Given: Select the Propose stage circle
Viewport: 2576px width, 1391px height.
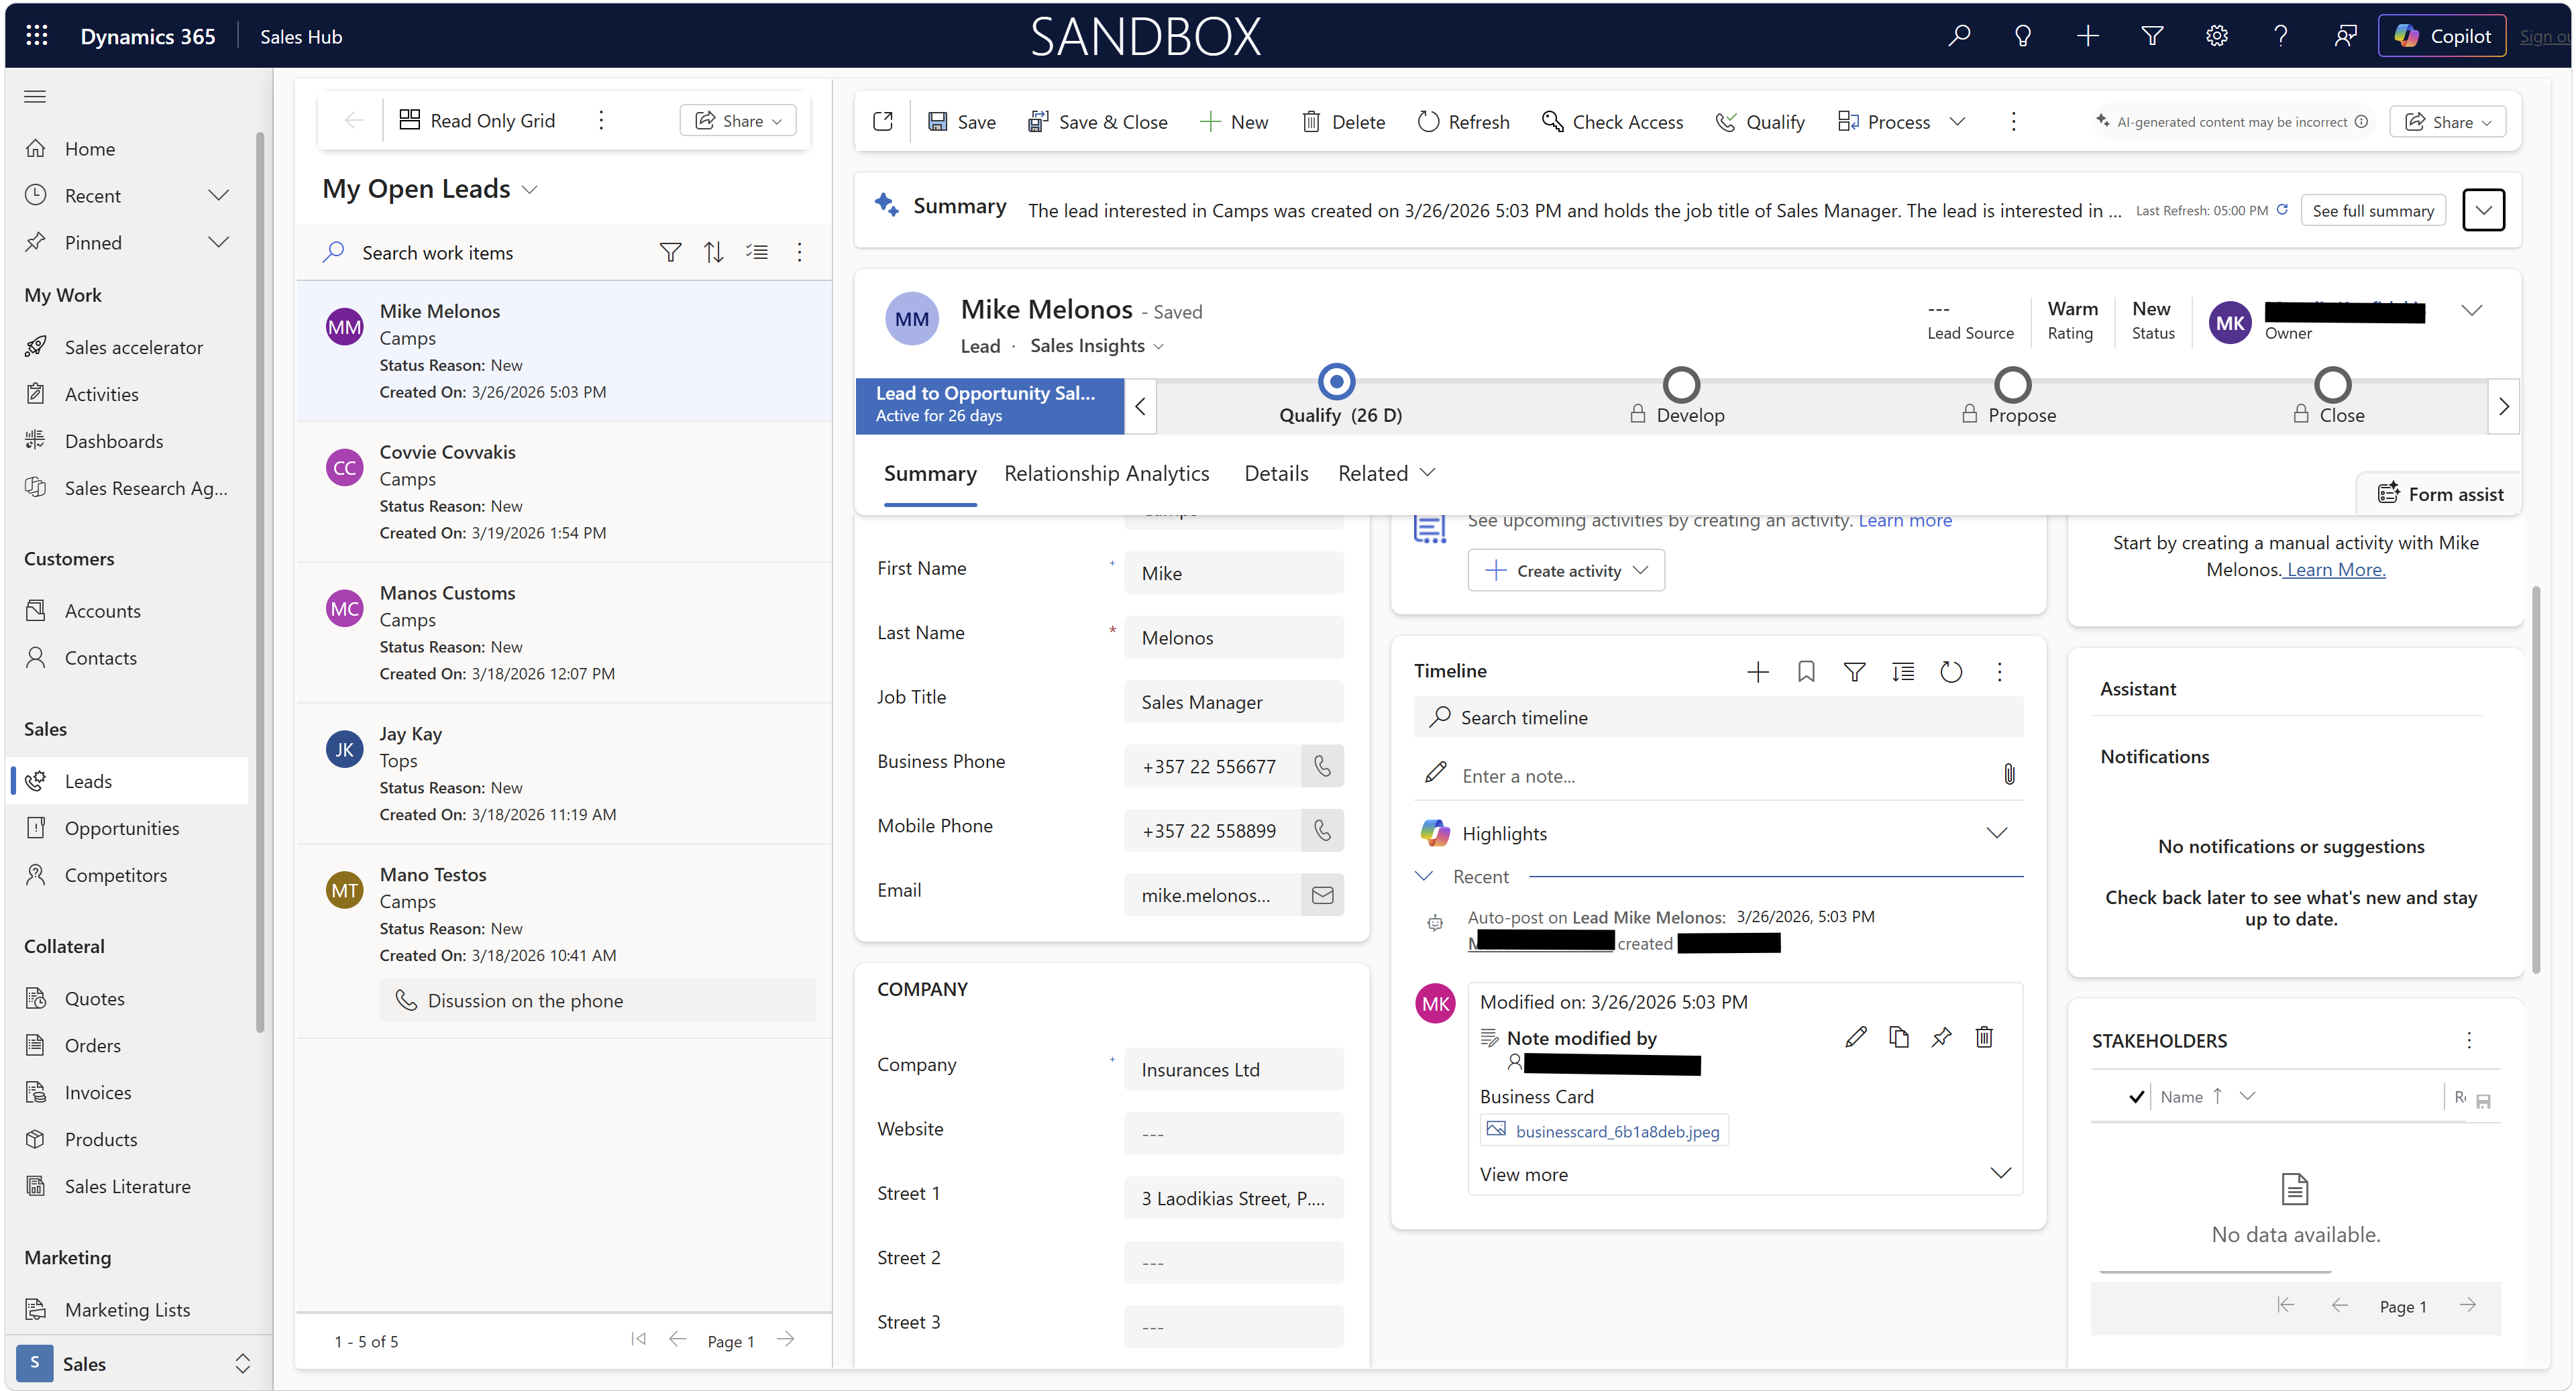Looking at the screenshot, I should pyautogui.click(x=2012, y=385).
